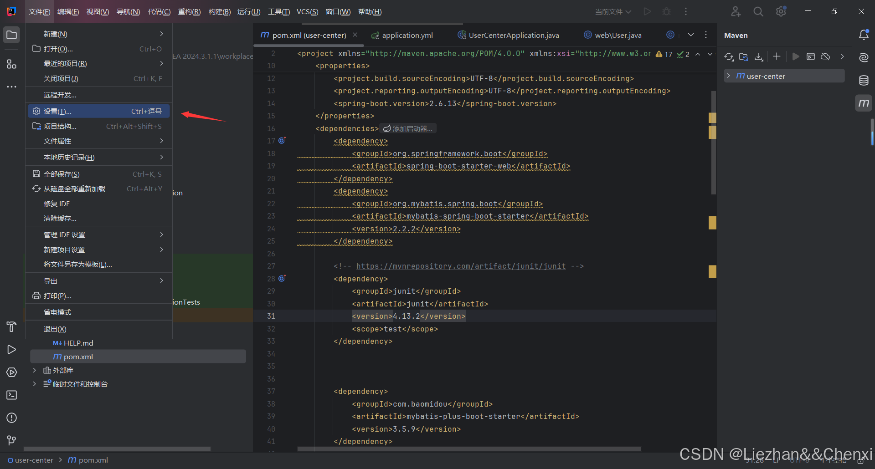
Task: Click the editor horizontal scrollbar
Action: coord(469,449)
